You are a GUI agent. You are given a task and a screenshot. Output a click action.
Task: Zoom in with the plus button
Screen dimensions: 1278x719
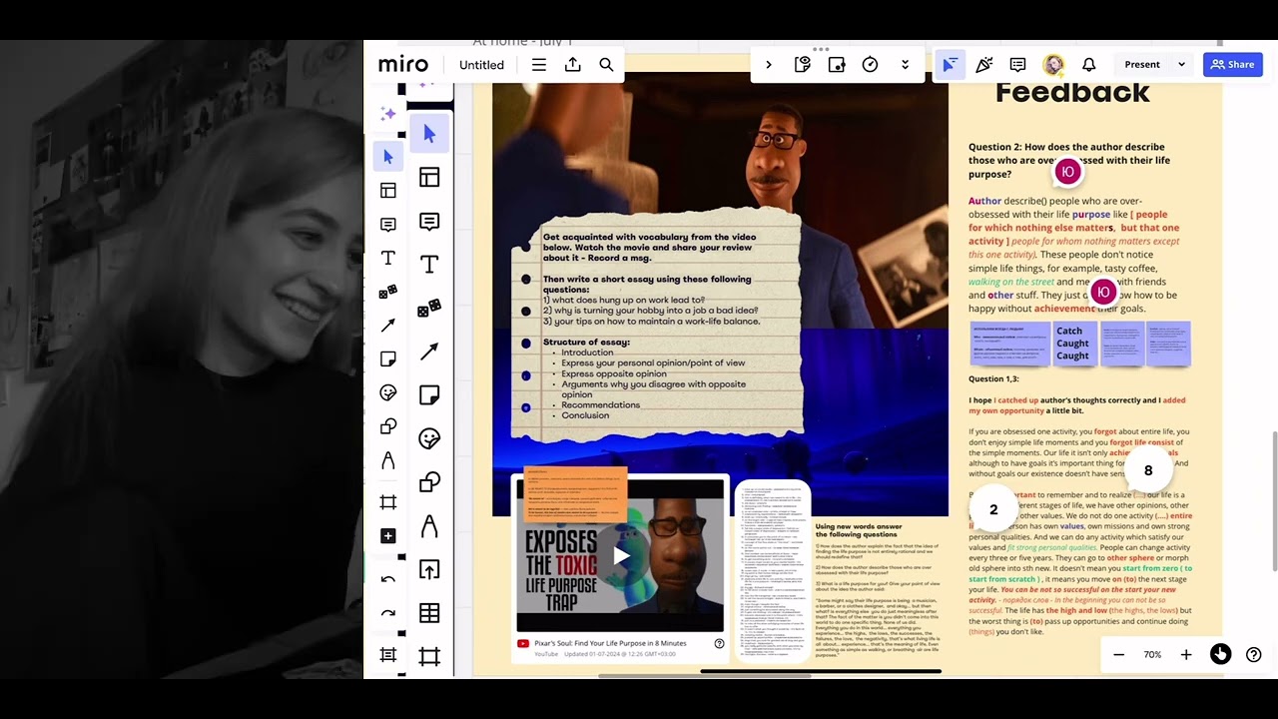click(x=1186, y=655)
